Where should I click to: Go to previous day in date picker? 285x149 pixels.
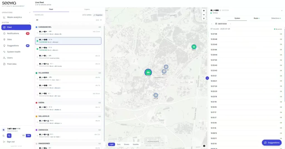click(x=212, y=24)
